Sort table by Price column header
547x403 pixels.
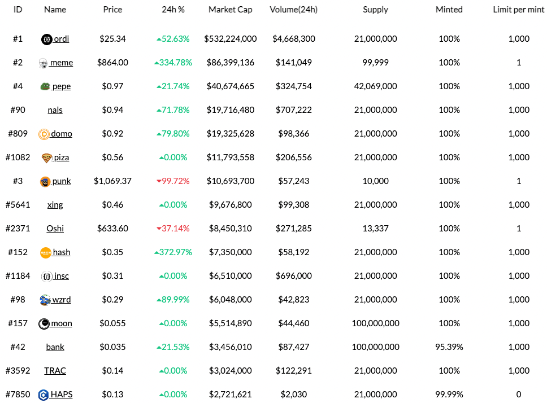tap(112, 10)
